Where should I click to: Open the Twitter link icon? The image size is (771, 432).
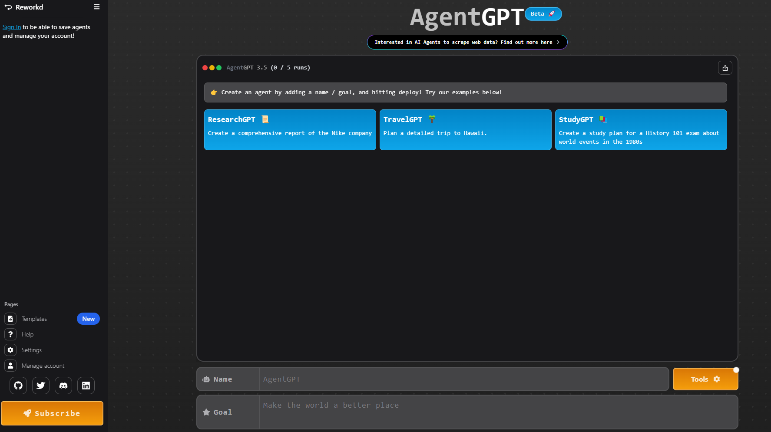click(x=41, y=386)
